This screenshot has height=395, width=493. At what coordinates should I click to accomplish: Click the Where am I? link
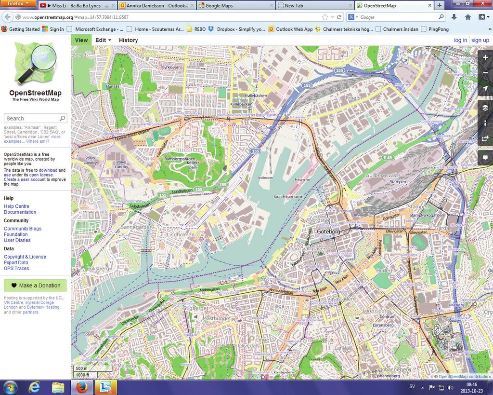tap(38, 141)
